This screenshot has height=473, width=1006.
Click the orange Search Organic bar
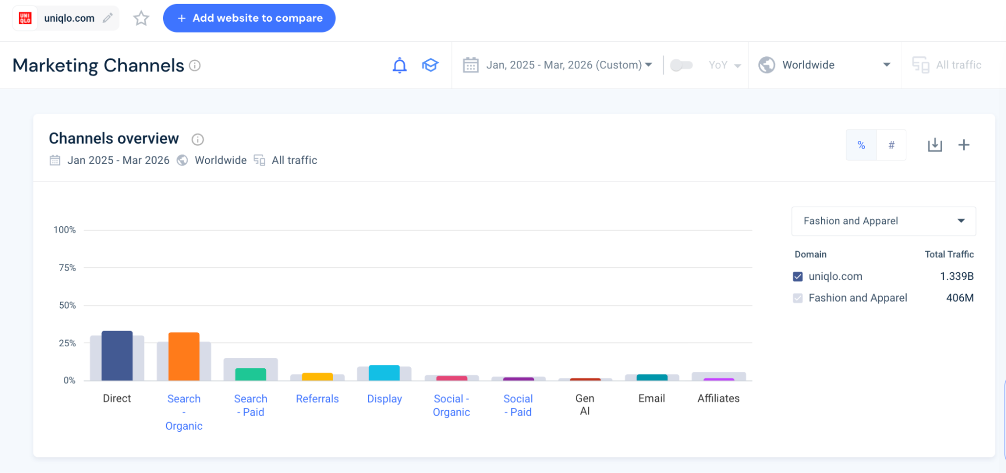[x=184, y=357]
